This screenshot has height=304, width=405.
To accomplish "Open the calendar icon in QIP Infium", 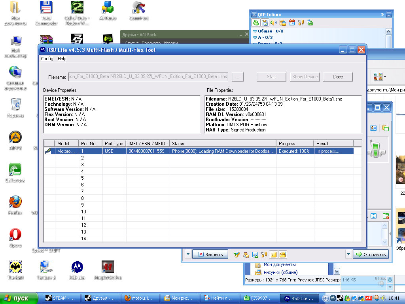I will coord(292,23).
